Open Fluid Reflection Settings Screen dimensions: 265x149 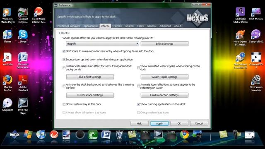click(x=164, y=95)
